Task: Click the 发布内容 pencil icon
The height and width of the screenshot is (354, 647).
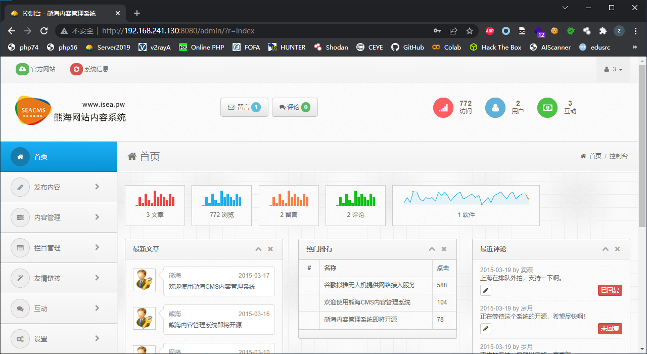Action: point(20,187)
